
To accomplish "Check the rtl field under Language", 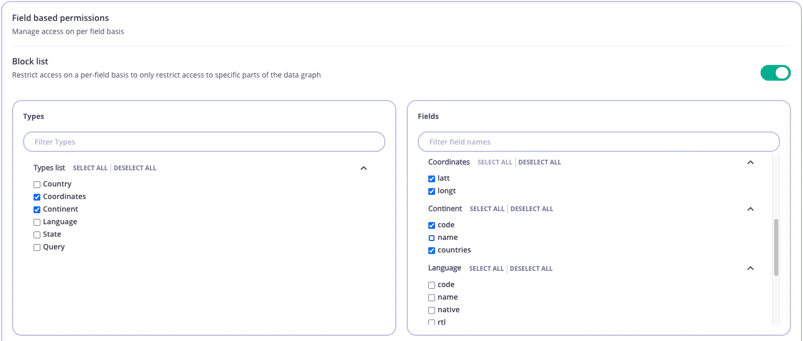I will (431, 322).
